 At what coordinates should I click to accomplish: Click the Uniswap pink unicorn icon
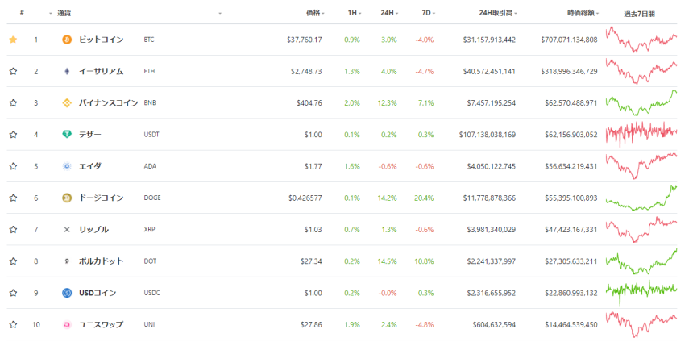67,324
